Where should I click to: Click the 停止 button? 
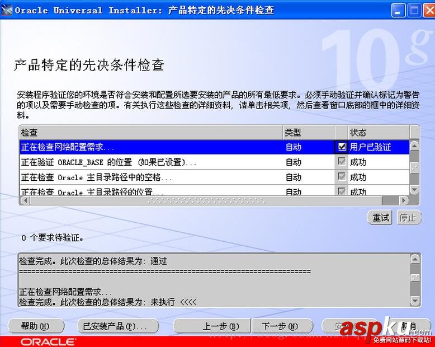click(x=408, y=218)
